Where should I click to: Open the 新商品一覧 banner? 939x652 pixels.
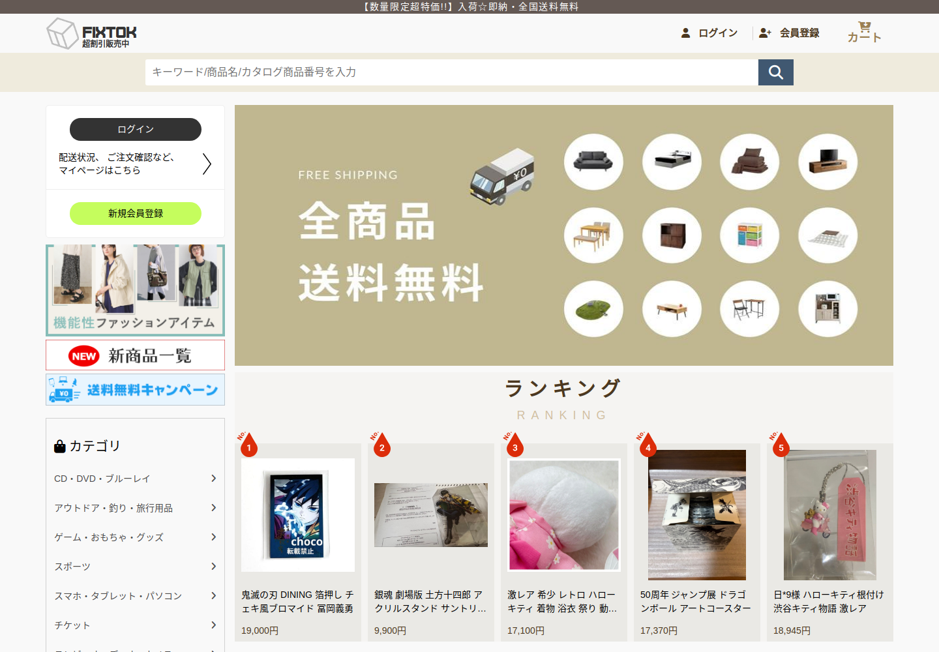tap(136, 355)
